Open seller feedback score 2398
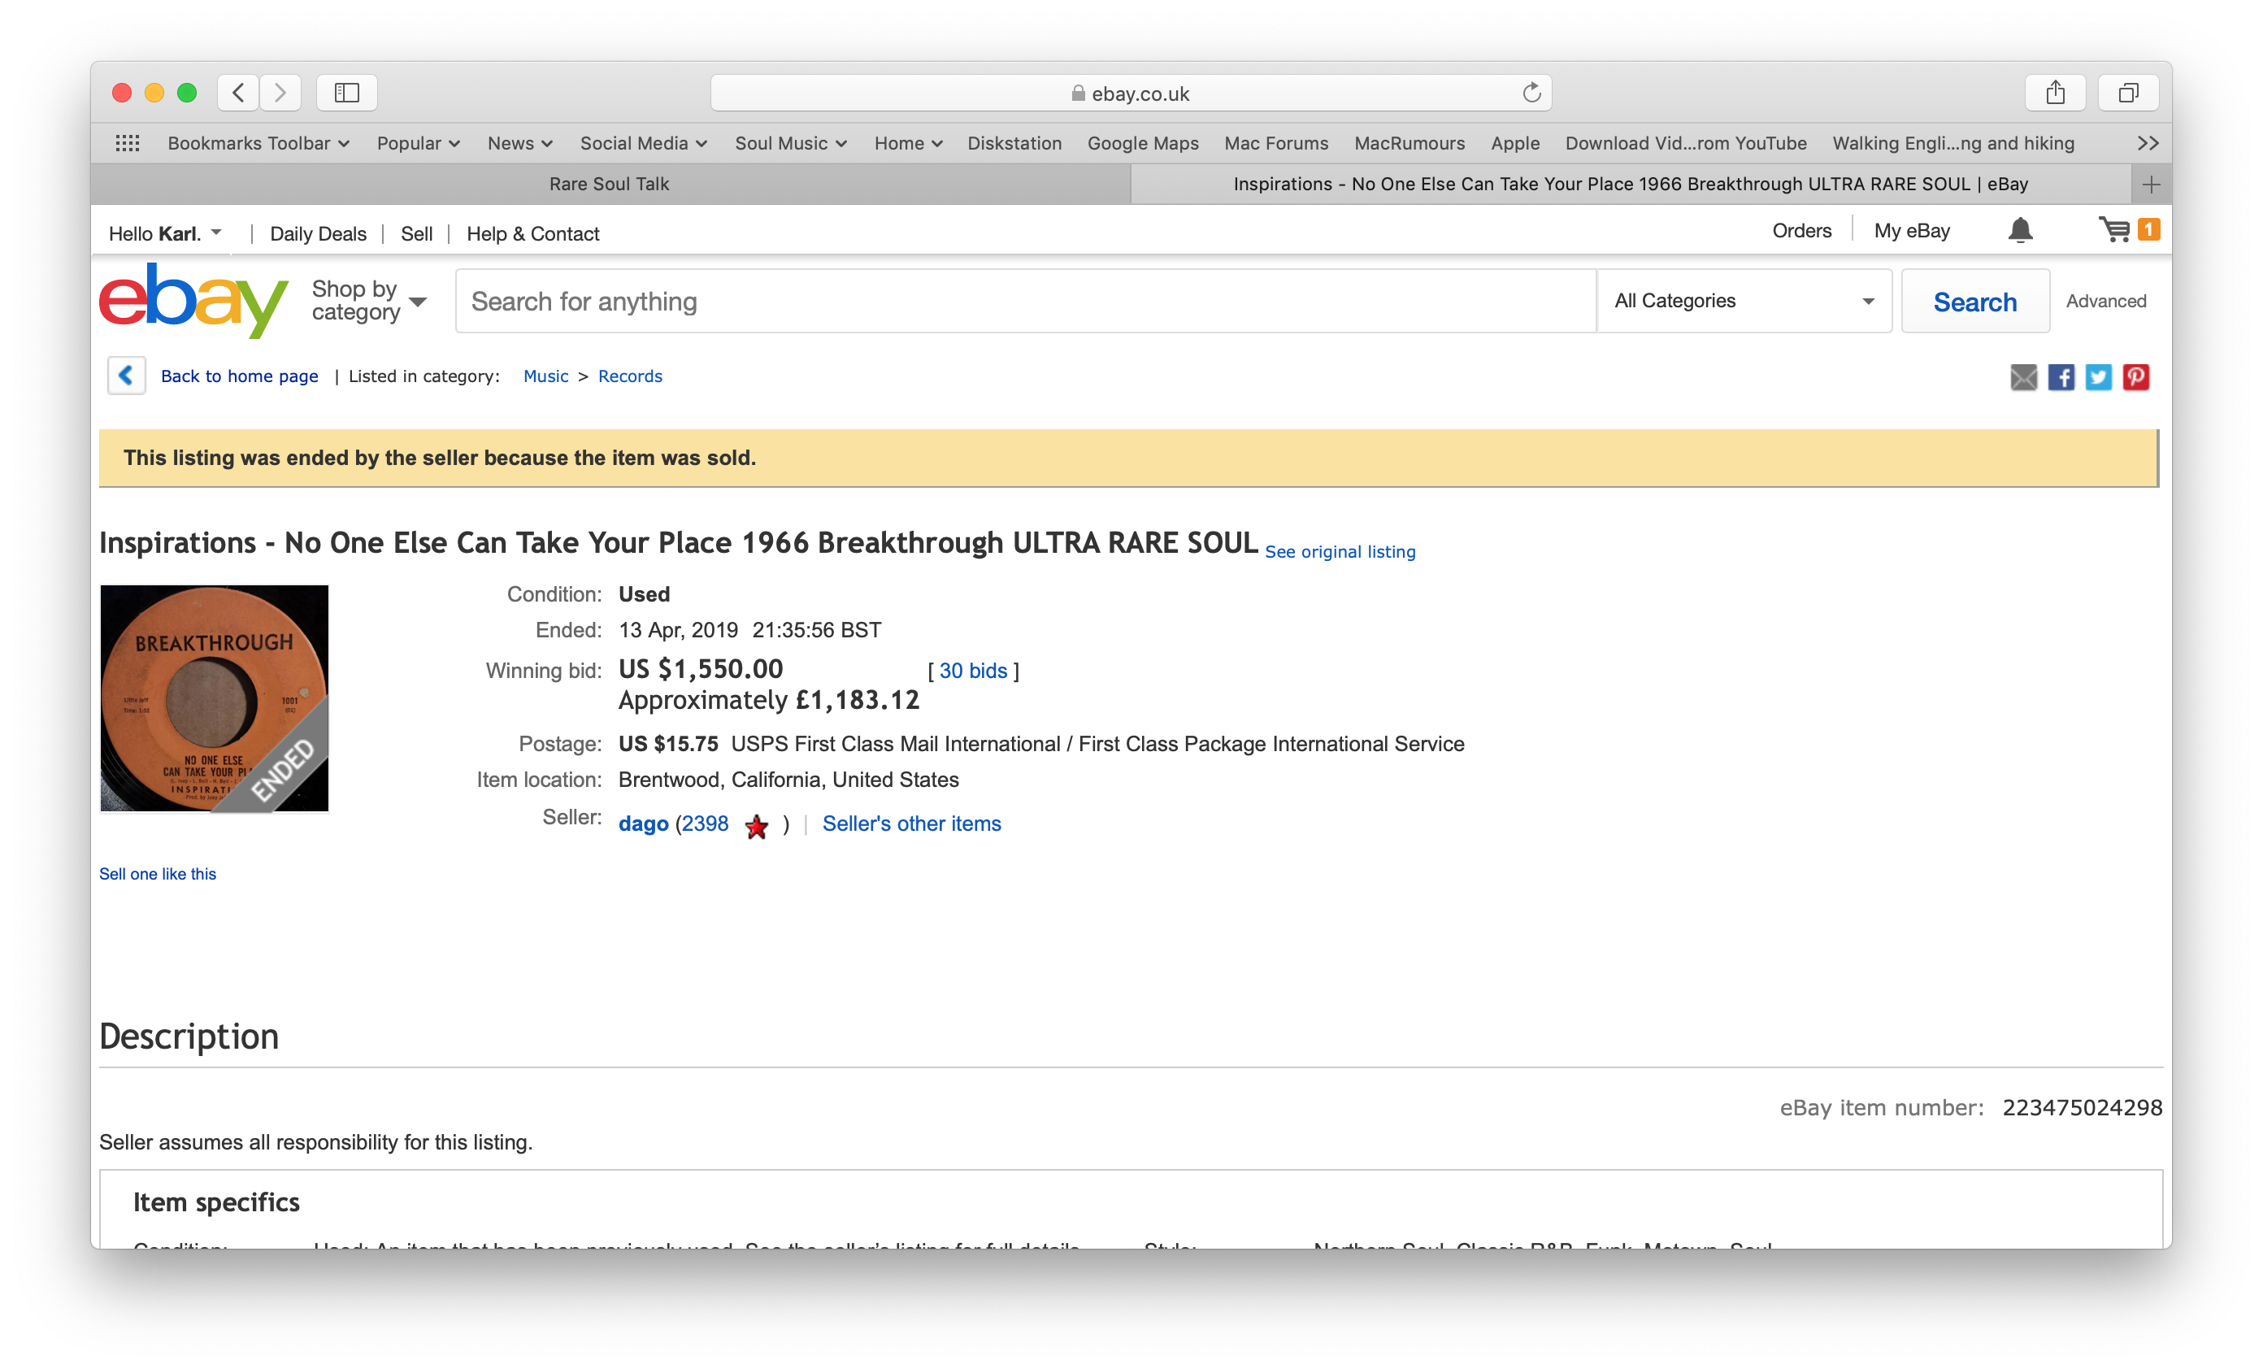This screenshot has height=1369, width=2263. click(x=705, y=824)
